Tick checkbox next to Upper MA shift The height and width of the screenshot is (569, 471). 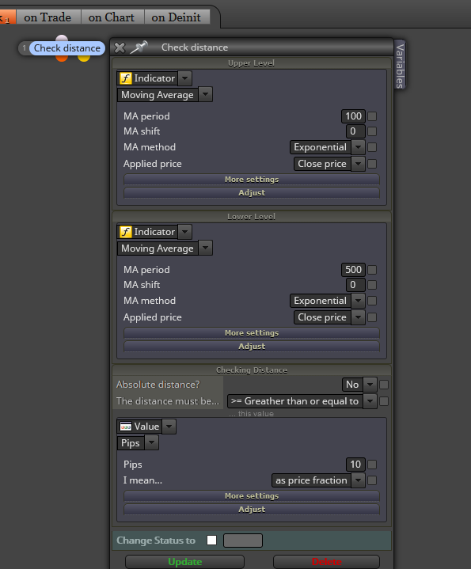[372, 131]
